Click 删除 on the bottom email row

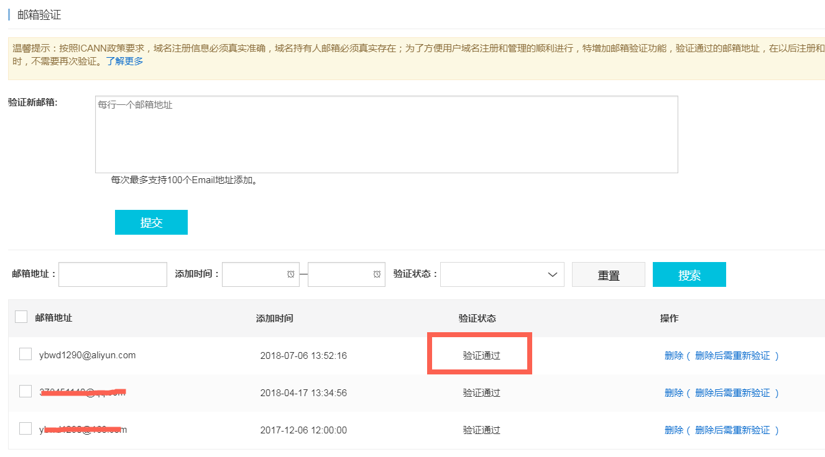pos(673,430)
